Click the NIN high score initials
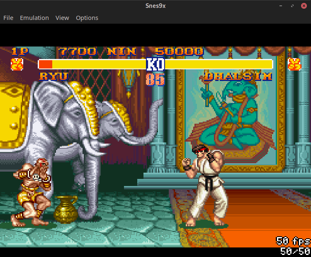The height and width of the screenshot is (257, 311). [x=122, y=51]
